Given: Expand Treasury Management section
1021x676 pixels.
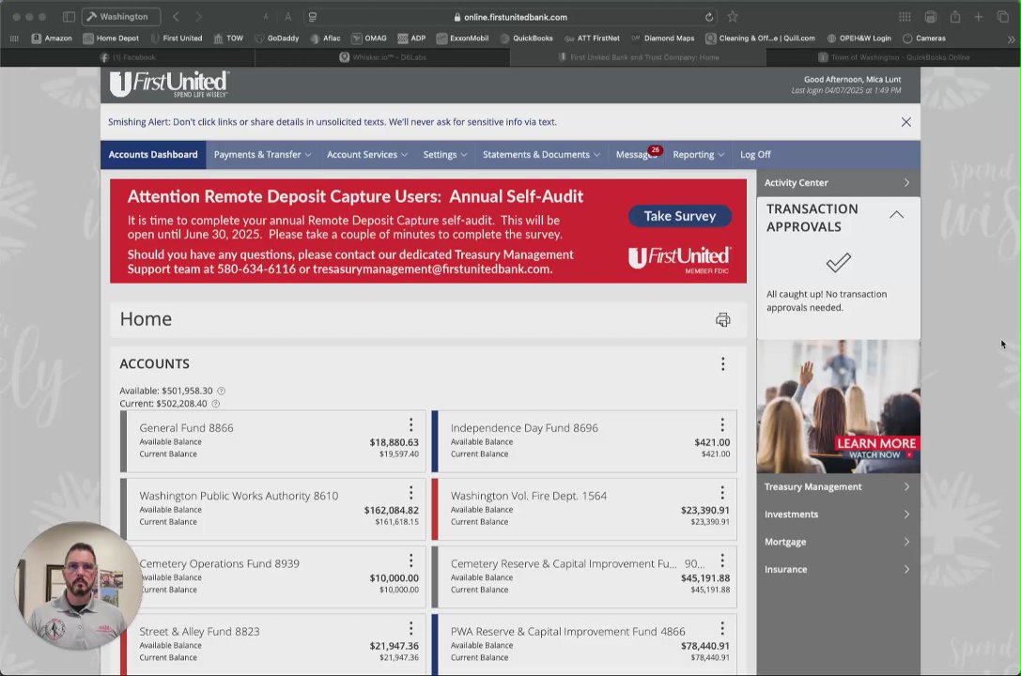Looking at the screenshot, I should click(x=838, y=486).
